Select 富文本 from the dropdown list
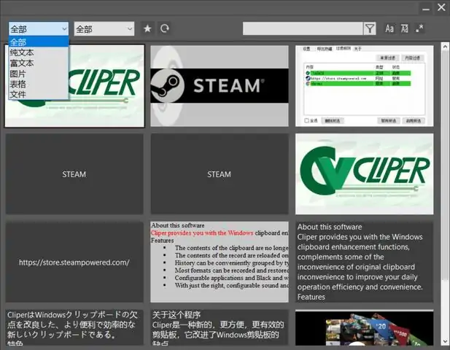This screenshot has height=350, width=450. pos(22,63)
